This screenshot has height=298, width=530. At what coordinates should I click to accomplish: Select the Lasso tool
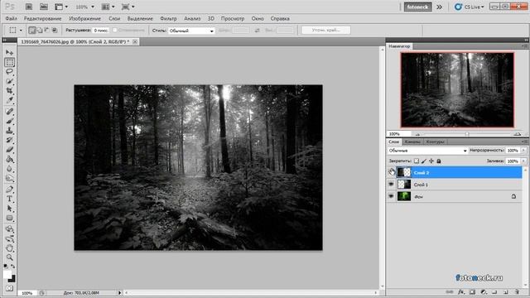point(9,72)
